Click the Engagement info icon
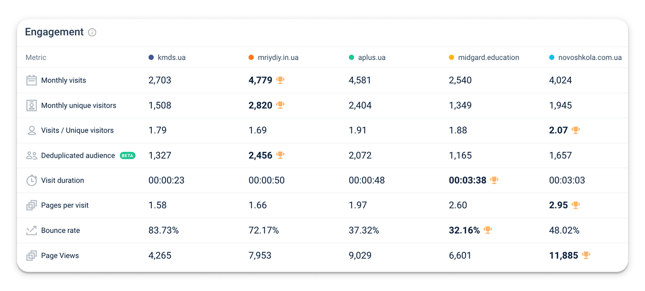This screenshot has height=291, width=645. tap(92, 32)
